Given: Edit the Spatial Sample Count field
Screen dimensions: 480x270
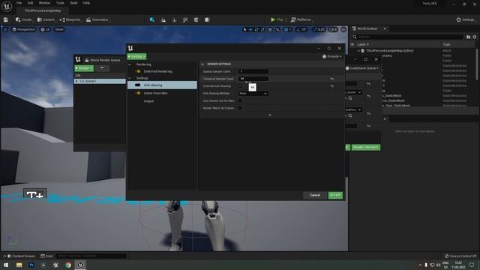Looking at the screenshot, I should click(253, 71).
